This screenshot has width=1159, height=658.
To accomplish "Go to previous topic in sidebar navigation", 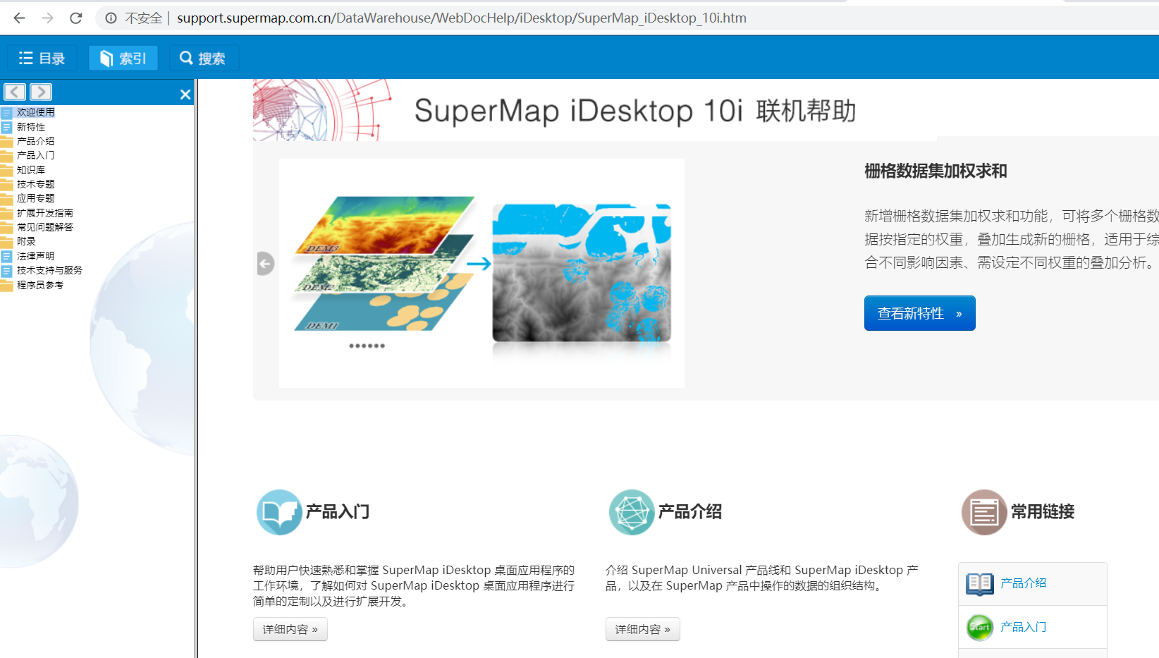I will pyautogui.click(x=15, y=92).
